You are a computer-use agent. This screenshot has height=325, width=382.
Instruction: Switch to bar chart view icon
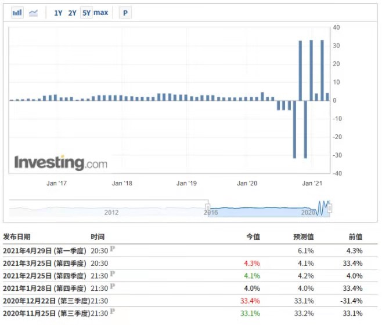(17, 13)
